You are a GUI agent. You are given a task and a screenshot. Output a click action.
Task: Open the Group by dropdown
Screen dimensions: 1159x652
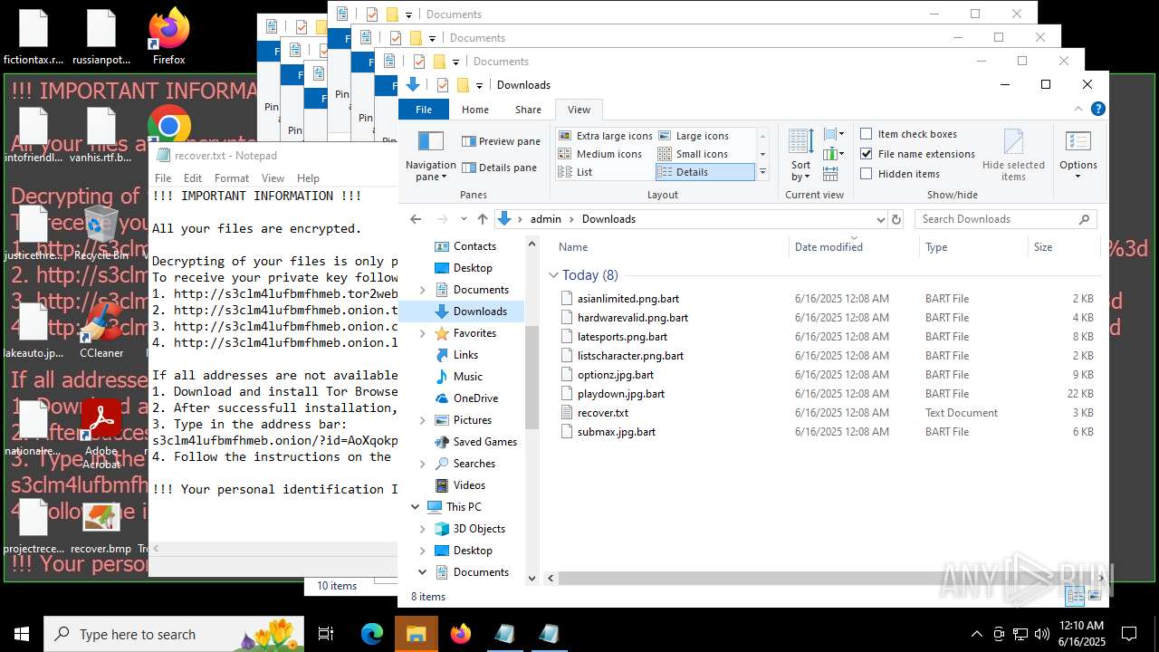tap(834, 134)
